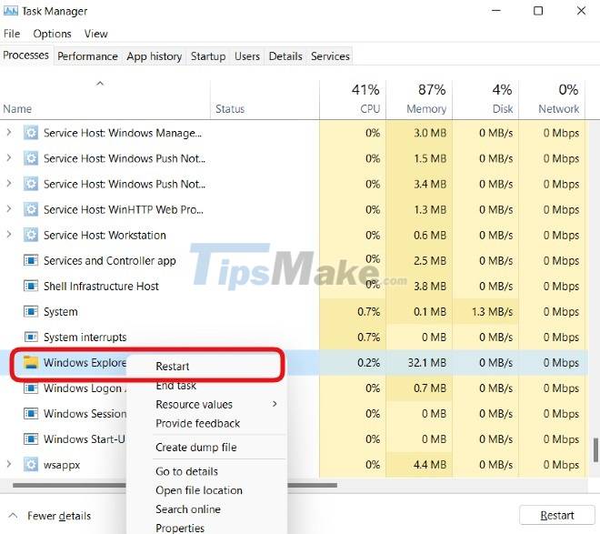Expand the wsappx process group
Viewport: 600px width, 534px height.
point(9,464)
